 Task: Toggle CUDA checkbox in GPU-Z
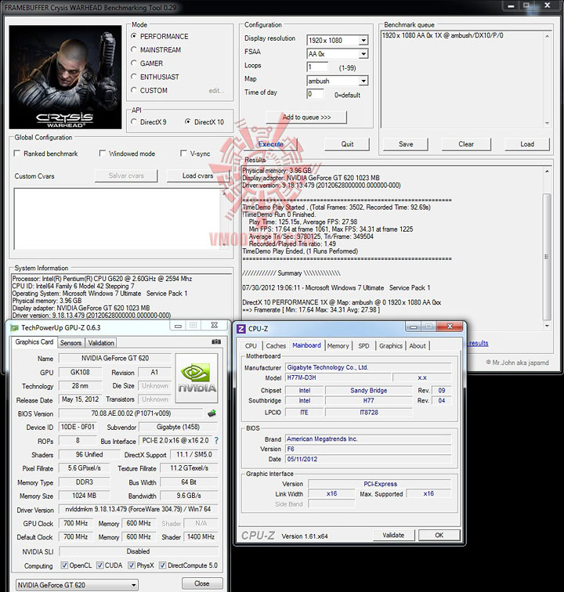click(x=99, y=565)
